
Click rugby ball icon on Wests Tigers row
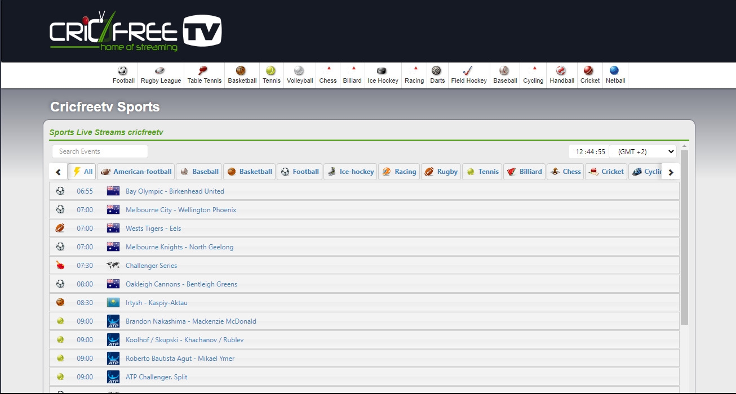(x=60, y=229)
